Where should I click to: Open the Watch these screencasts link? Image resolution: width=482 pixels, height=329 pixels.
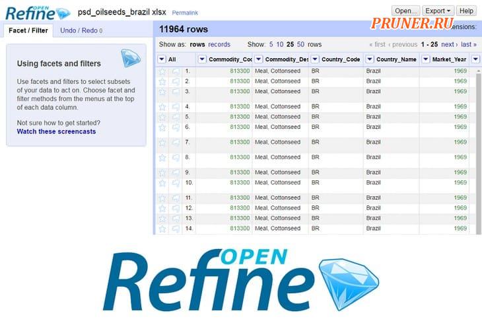[x=56, y=131]
